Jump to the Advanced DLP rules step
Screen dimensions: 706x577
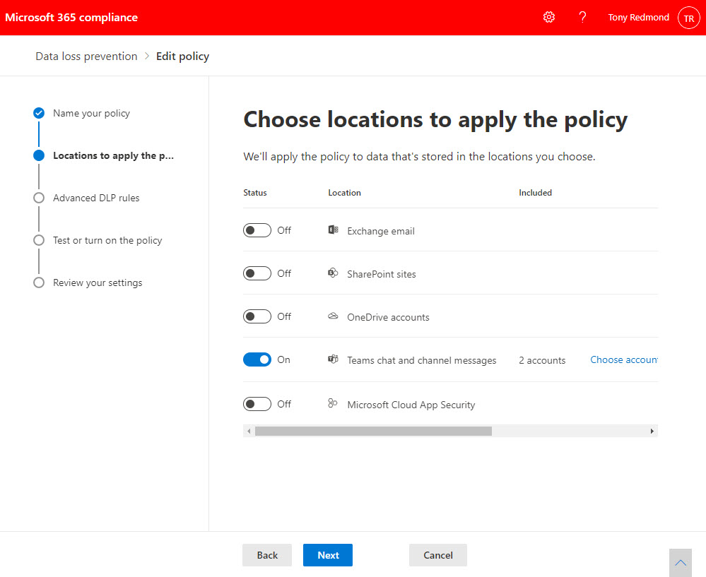pos(96,198)
